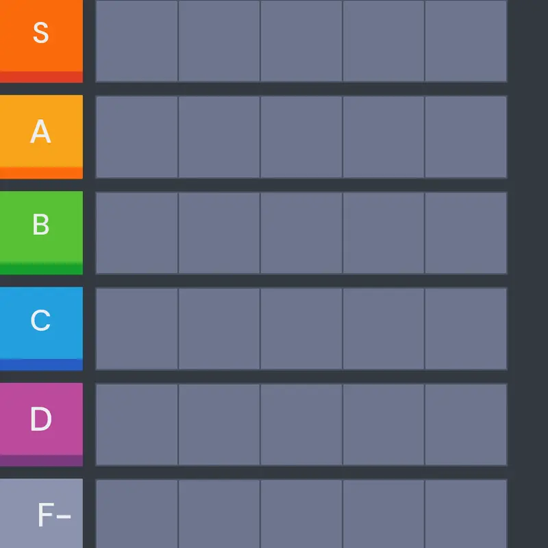Select the first slot in D row
548x548 pixels.
pos(137,425)
